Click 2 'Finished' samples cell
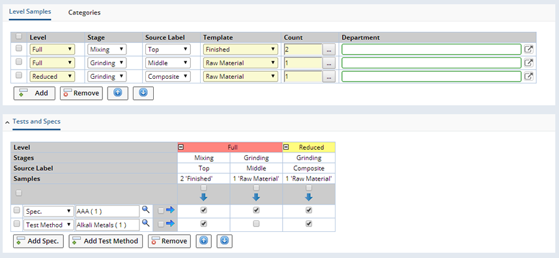The height and width of the screenshot is (258, 559). 203,179
